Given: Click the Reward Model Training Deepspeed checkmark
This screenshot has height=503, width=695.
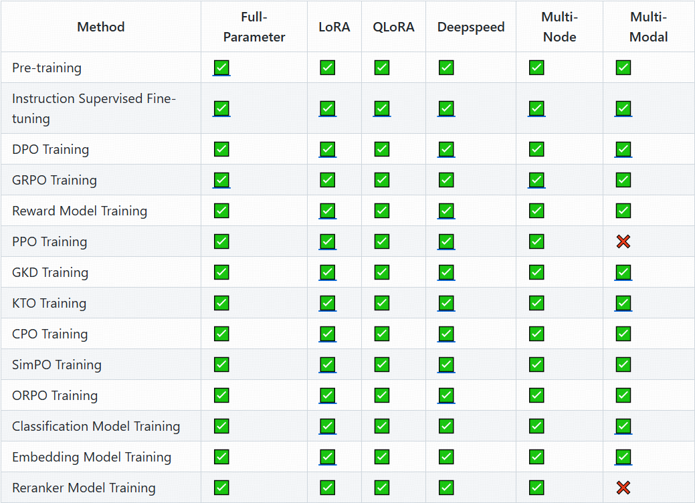Looking at the screenshot, I should [446, 211].
